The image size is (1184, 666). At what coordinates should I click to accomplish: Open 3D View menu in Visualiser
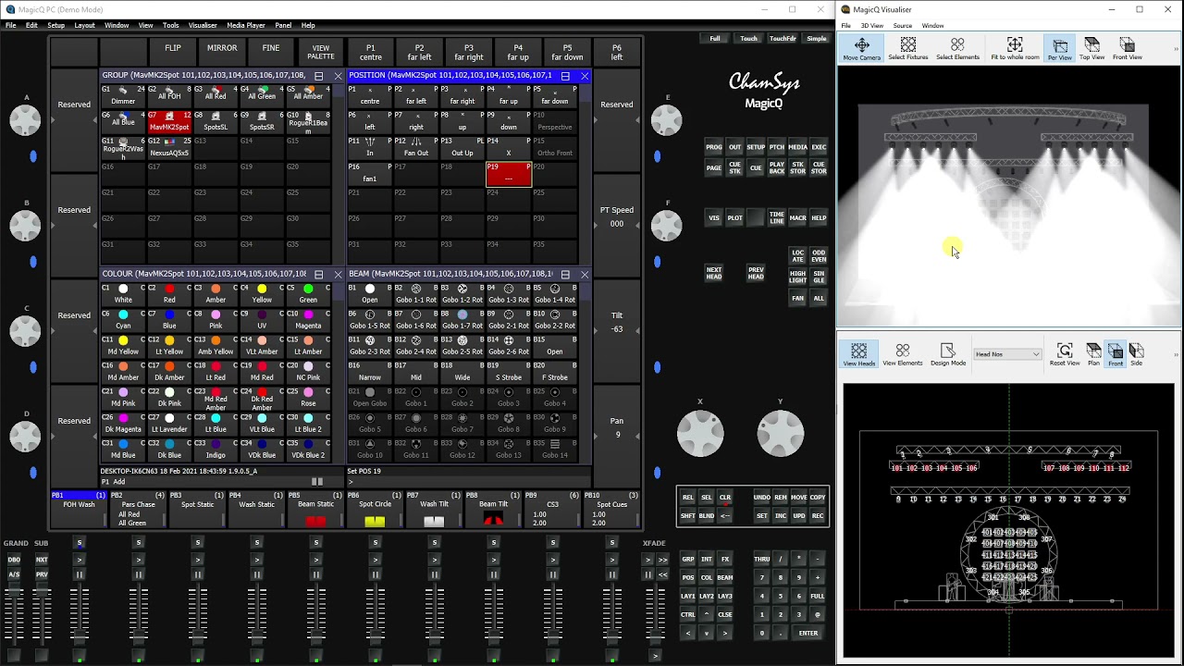coord(872,26)
